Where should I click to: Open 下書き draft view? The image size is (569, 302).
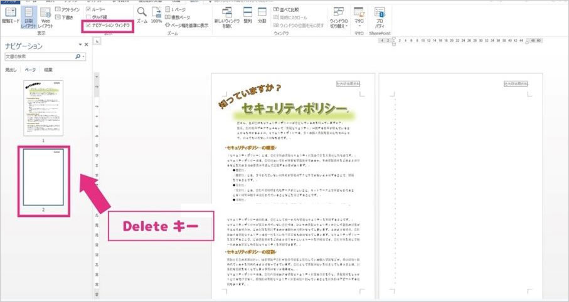(x=64, y=17)
